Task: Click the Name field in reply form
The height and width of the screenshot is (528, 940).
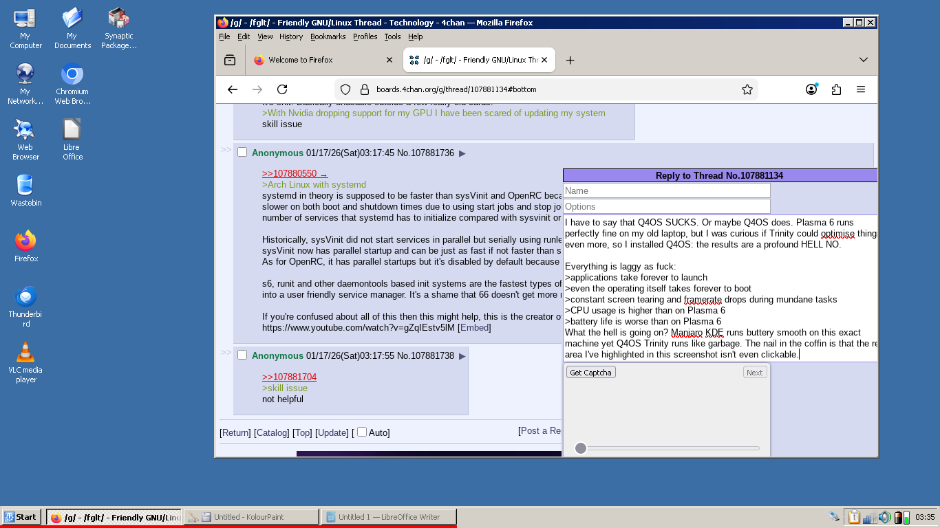Action: pos(667,190)
